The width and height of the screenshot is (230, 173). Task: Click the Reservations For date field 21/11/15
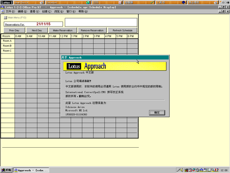click(x=33, y=24)
